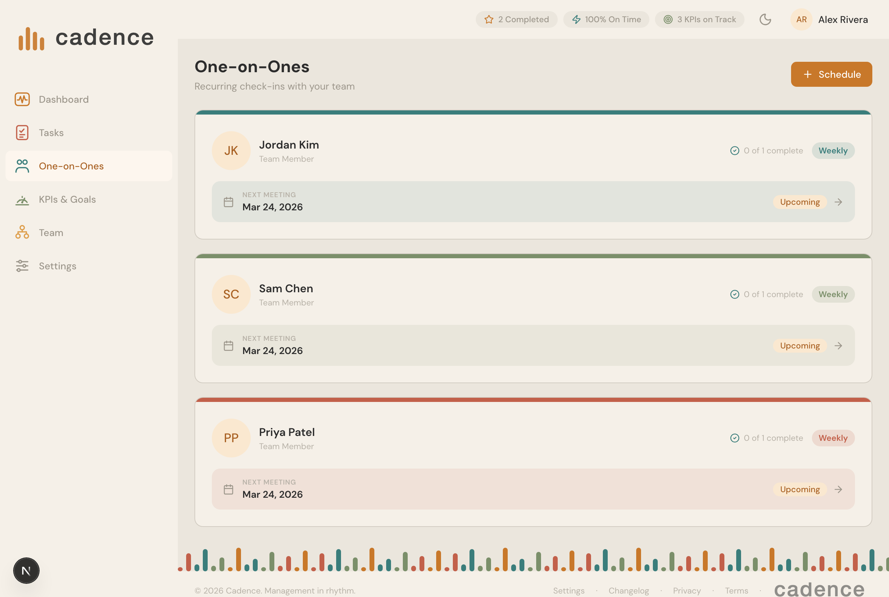Click the Tasks checklist icon

(x=22, y=133)
